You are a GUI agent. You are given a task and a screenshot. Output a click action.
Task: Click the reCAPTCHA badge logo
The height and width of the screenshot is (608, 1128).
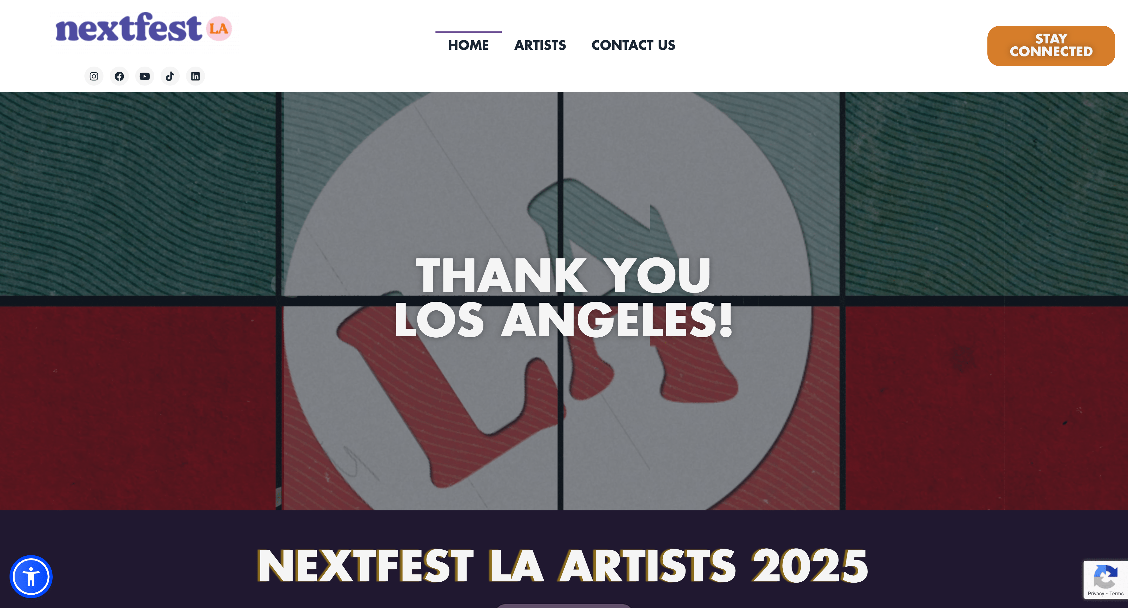[1105, 577]
